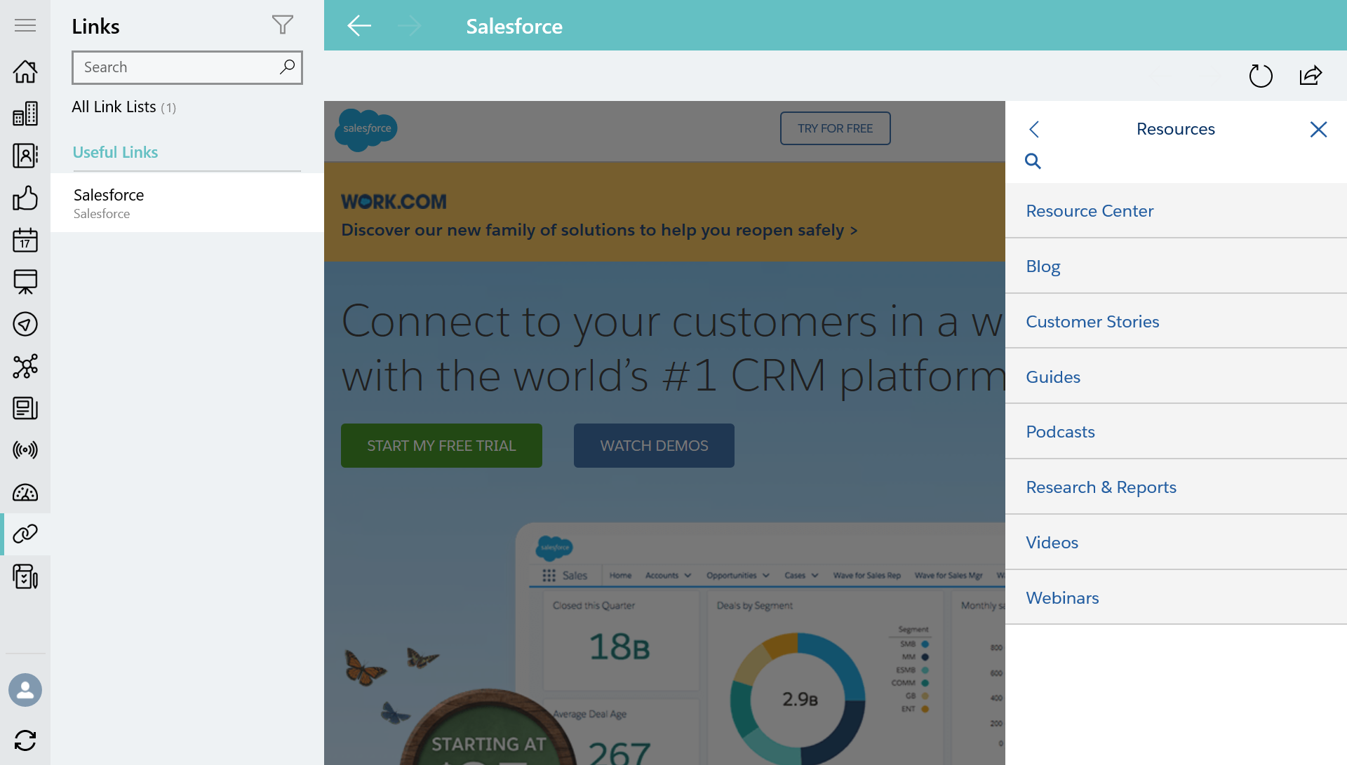Viewport: 1347px width, 765px height.
Task: Select the Webinars menu item
Action: tap(1062, 597)
